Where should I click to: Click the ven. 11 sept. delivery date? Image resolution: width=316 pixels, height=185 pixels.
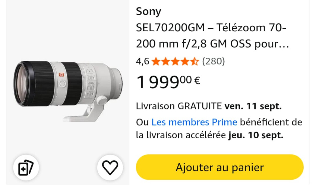tap(253, 106)
